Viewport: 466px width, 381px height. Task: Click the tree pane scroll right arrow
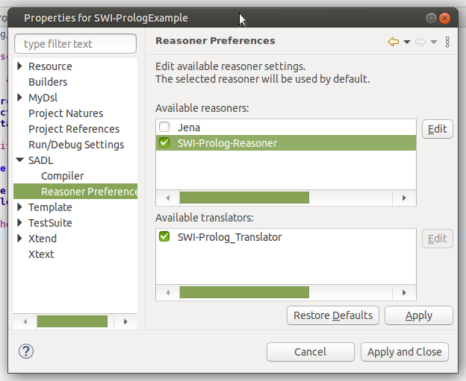(125, 321)
